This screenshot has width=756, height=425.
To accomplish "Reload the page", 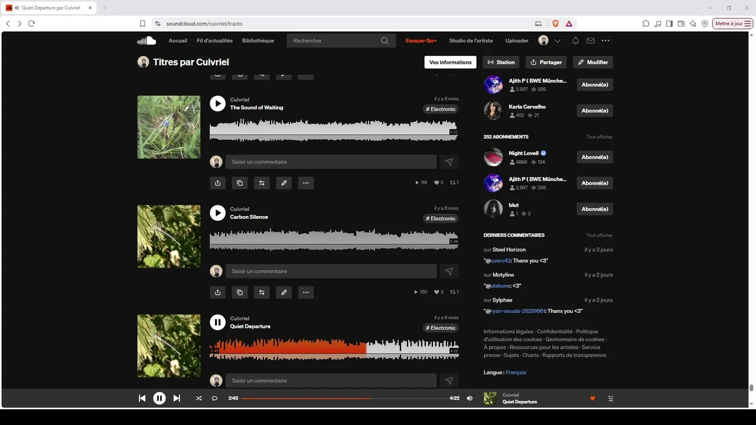I will point(31,24).
